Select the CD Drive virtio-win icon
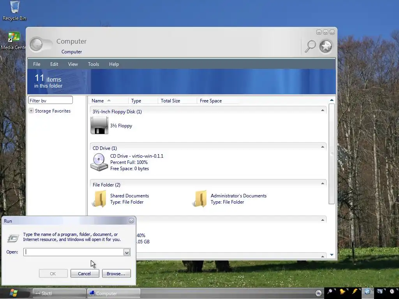This screenshot has height=299, width=399. coord(99,162)
